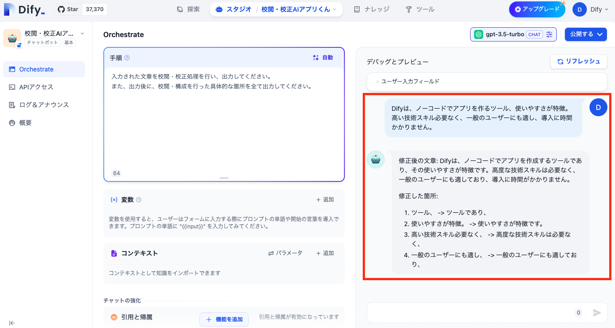
Task: Click the 自動 auto-generate button
Action: (323, 58)
